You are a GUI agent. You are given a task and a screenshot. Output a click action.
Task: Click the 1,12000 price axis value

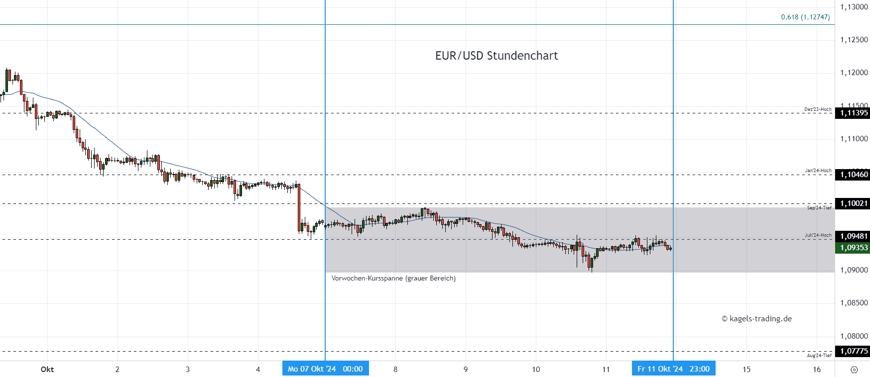(854, 73)
